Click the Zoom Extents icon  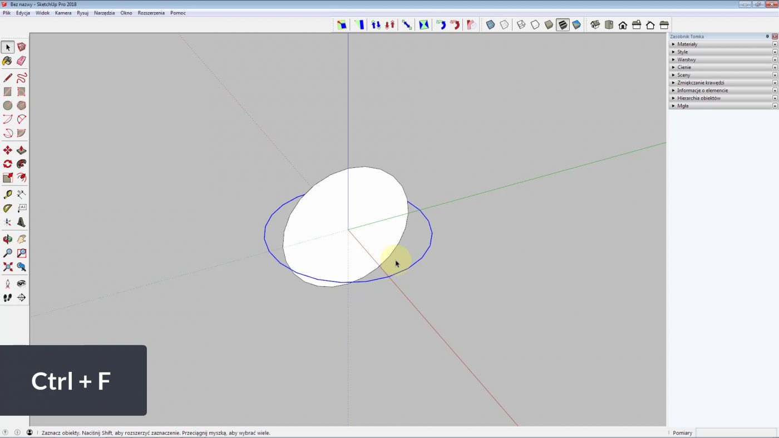[x=7, y=267]
